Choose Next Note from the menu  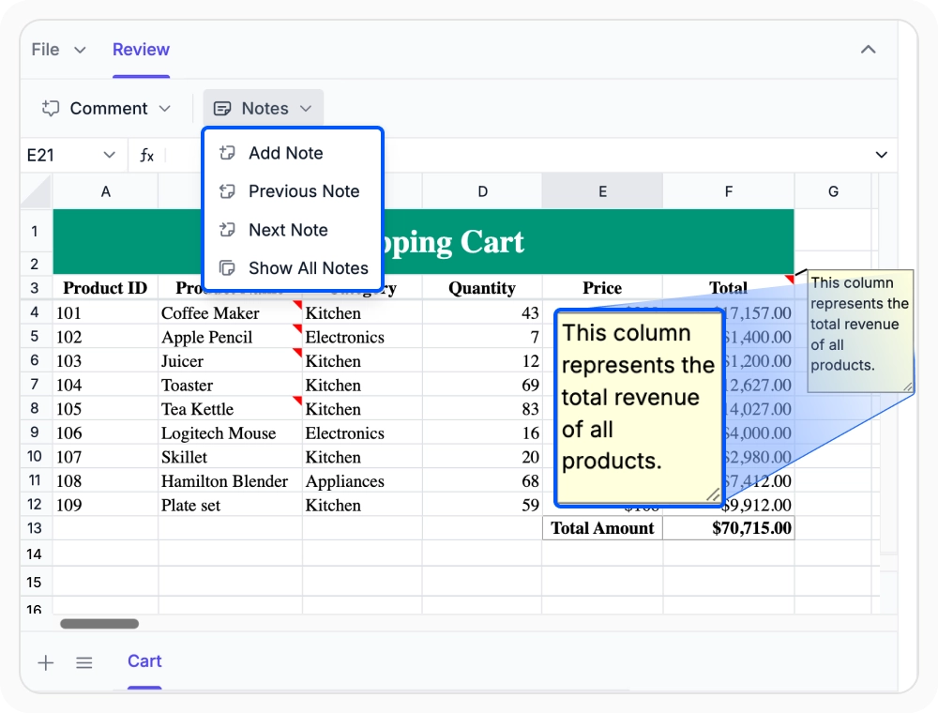(x=293, y=230)
